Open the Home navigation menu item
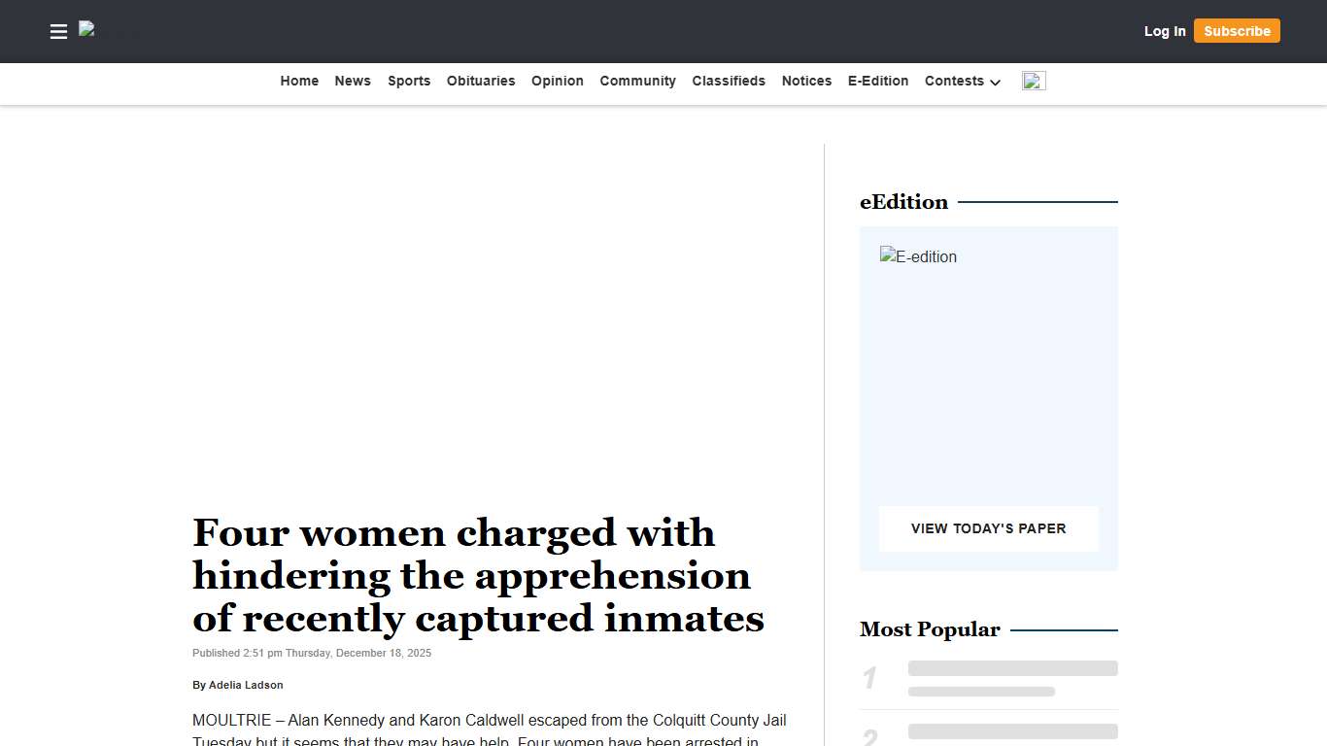Viewport: 1327px width, 746px height. [x=299, y=82]
